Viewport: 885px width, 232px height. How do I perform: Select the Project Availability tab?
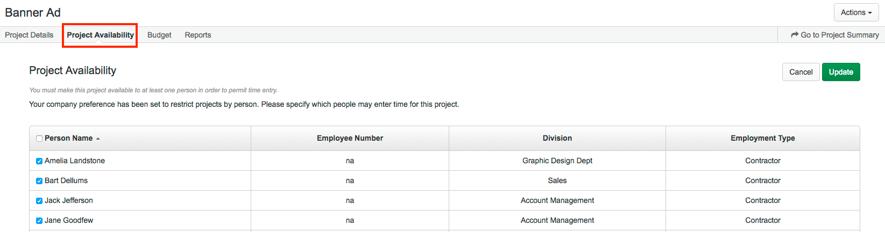click(100, 35)
